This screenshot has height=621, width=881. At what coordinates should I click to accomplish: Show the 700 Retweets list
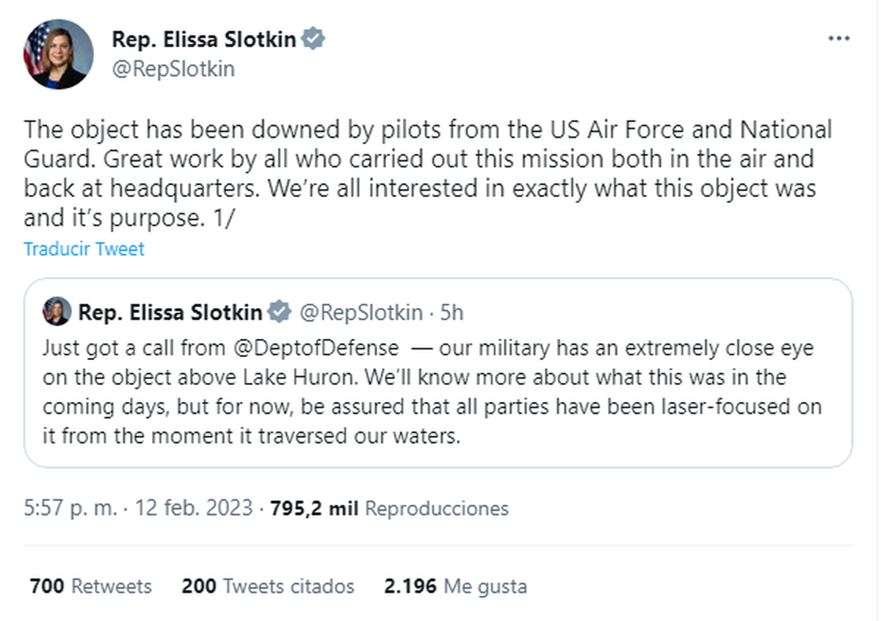coord(90,586)
